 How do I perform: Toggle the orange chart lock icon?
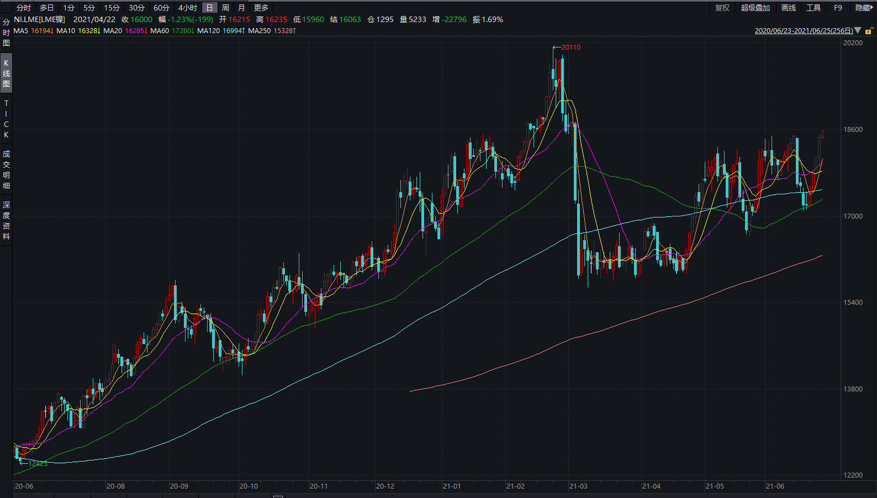[x=869, y=31]
